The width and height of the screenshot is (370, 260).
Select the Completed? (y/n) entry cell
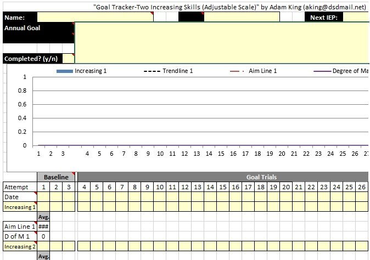click(68, 59)
